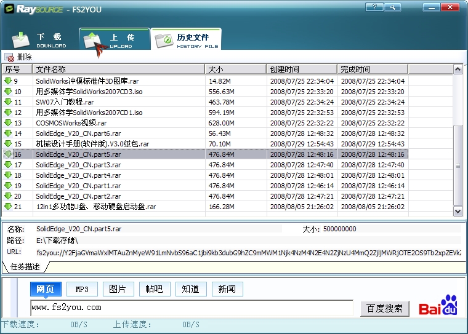Select the 网页 search category
The width and height of the screenshot is (468, 334).
coord(46,289)
